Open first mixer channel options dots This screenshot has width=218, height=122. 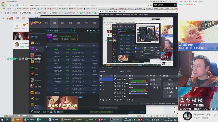pyautogui.click(x=130, y=82)
